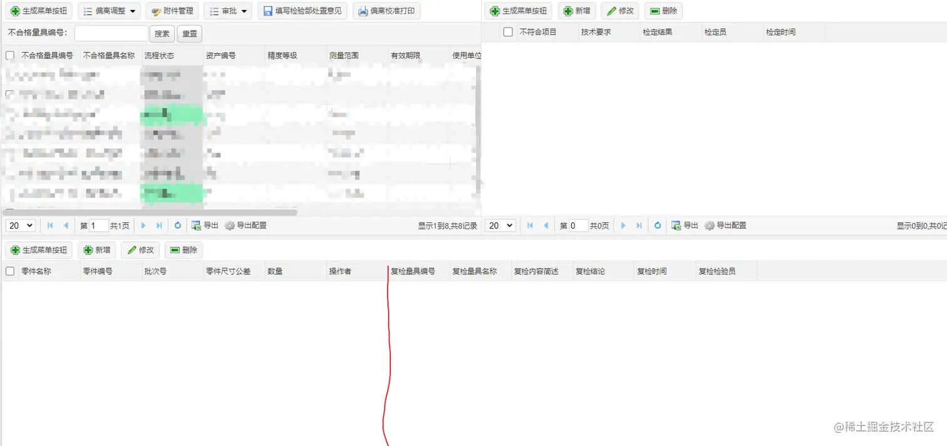The height and width of the screenshot is (446, 947).
Task: Click 删除 delete icon in bottom toolbar
Action: (x=184, y=249)
